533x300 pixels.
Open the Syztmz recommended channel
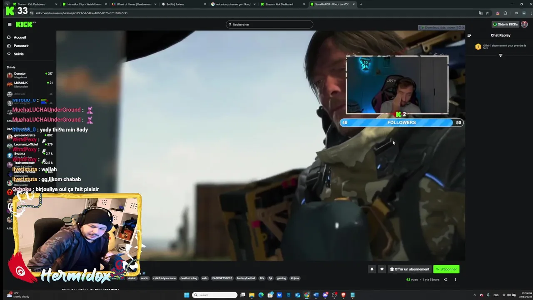[x=29, y=155]
